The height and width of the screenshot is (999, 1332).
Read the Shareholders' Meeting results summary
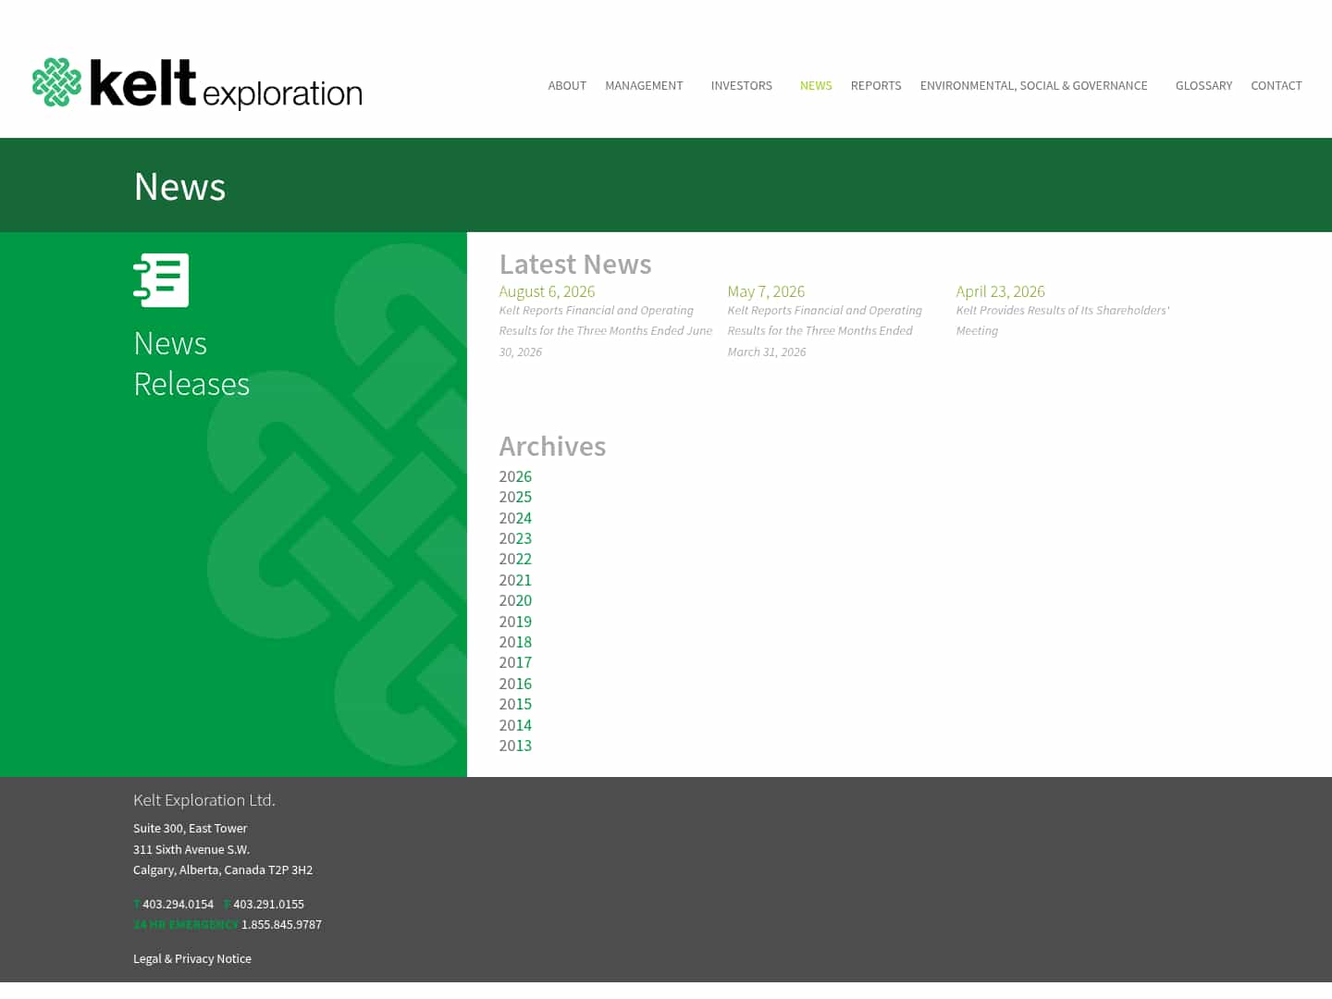(1063, 320)
